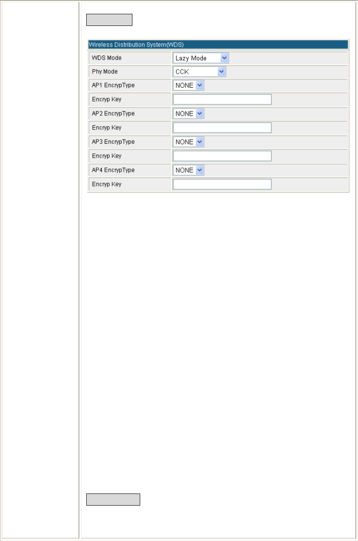Click the Wireless Distribution System(WDS) header bar
Viewport: 358px width, 541px height.
click(x=218, y=44)
